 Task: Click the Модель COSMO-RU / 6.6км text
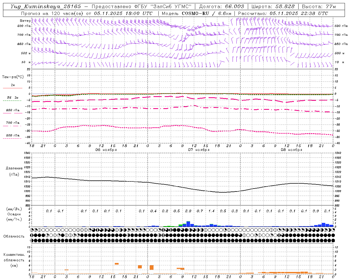coord(196,13)
